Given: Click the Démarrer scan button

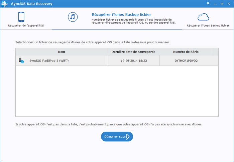Looking at the screenshot, I should point(117,136).
